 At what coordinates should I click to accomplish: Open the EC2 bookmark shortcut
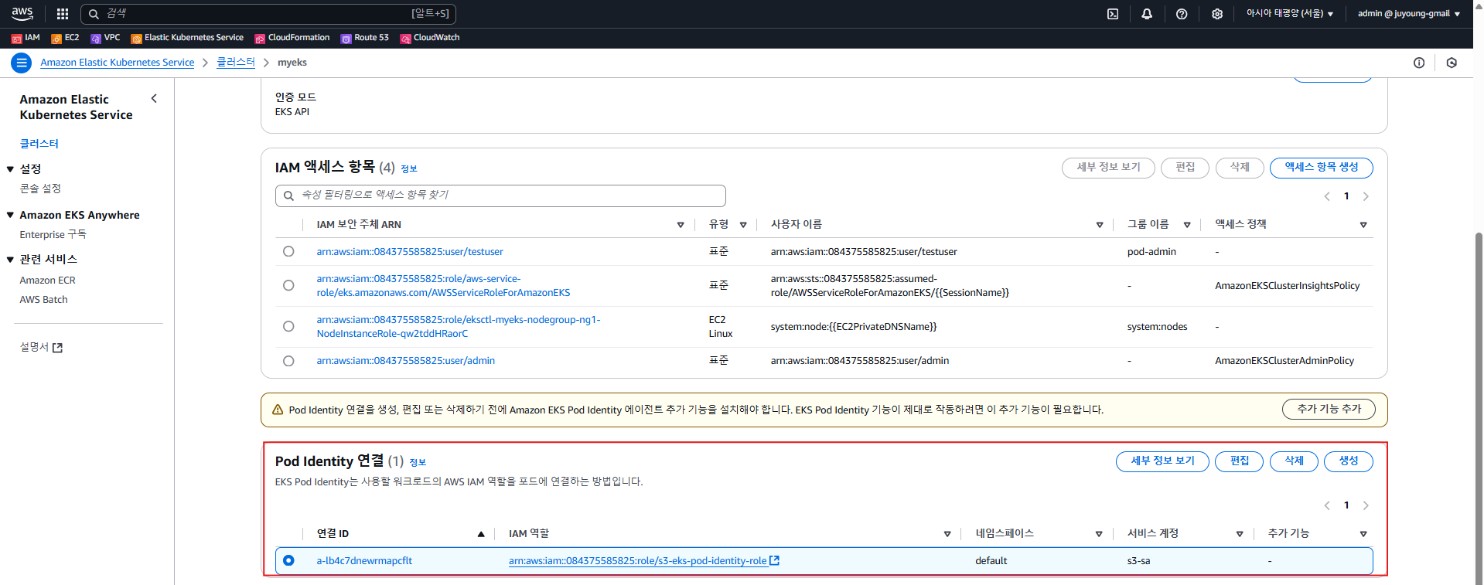click(x=65, y=38)
